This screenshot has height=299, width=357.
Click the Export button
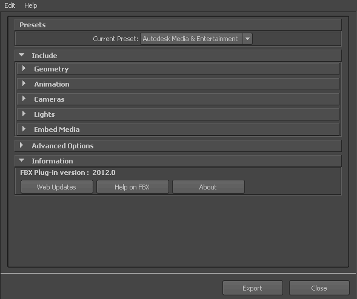(253, 288)
